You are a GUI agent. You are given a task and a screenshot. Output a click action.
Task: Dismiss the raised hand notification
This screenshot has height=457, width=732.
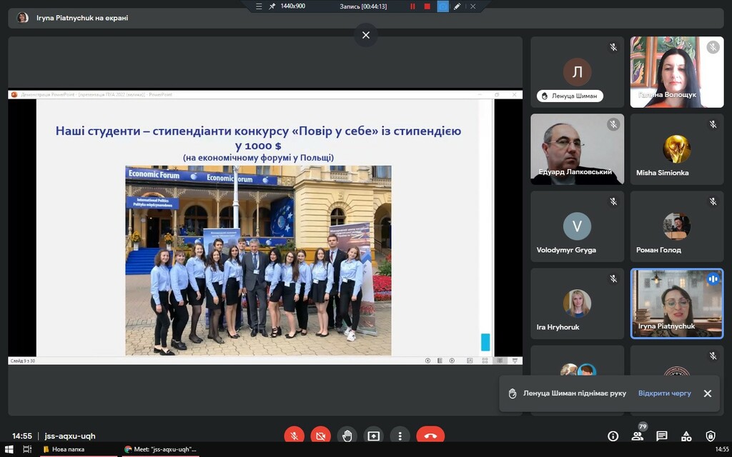(707, 393)
